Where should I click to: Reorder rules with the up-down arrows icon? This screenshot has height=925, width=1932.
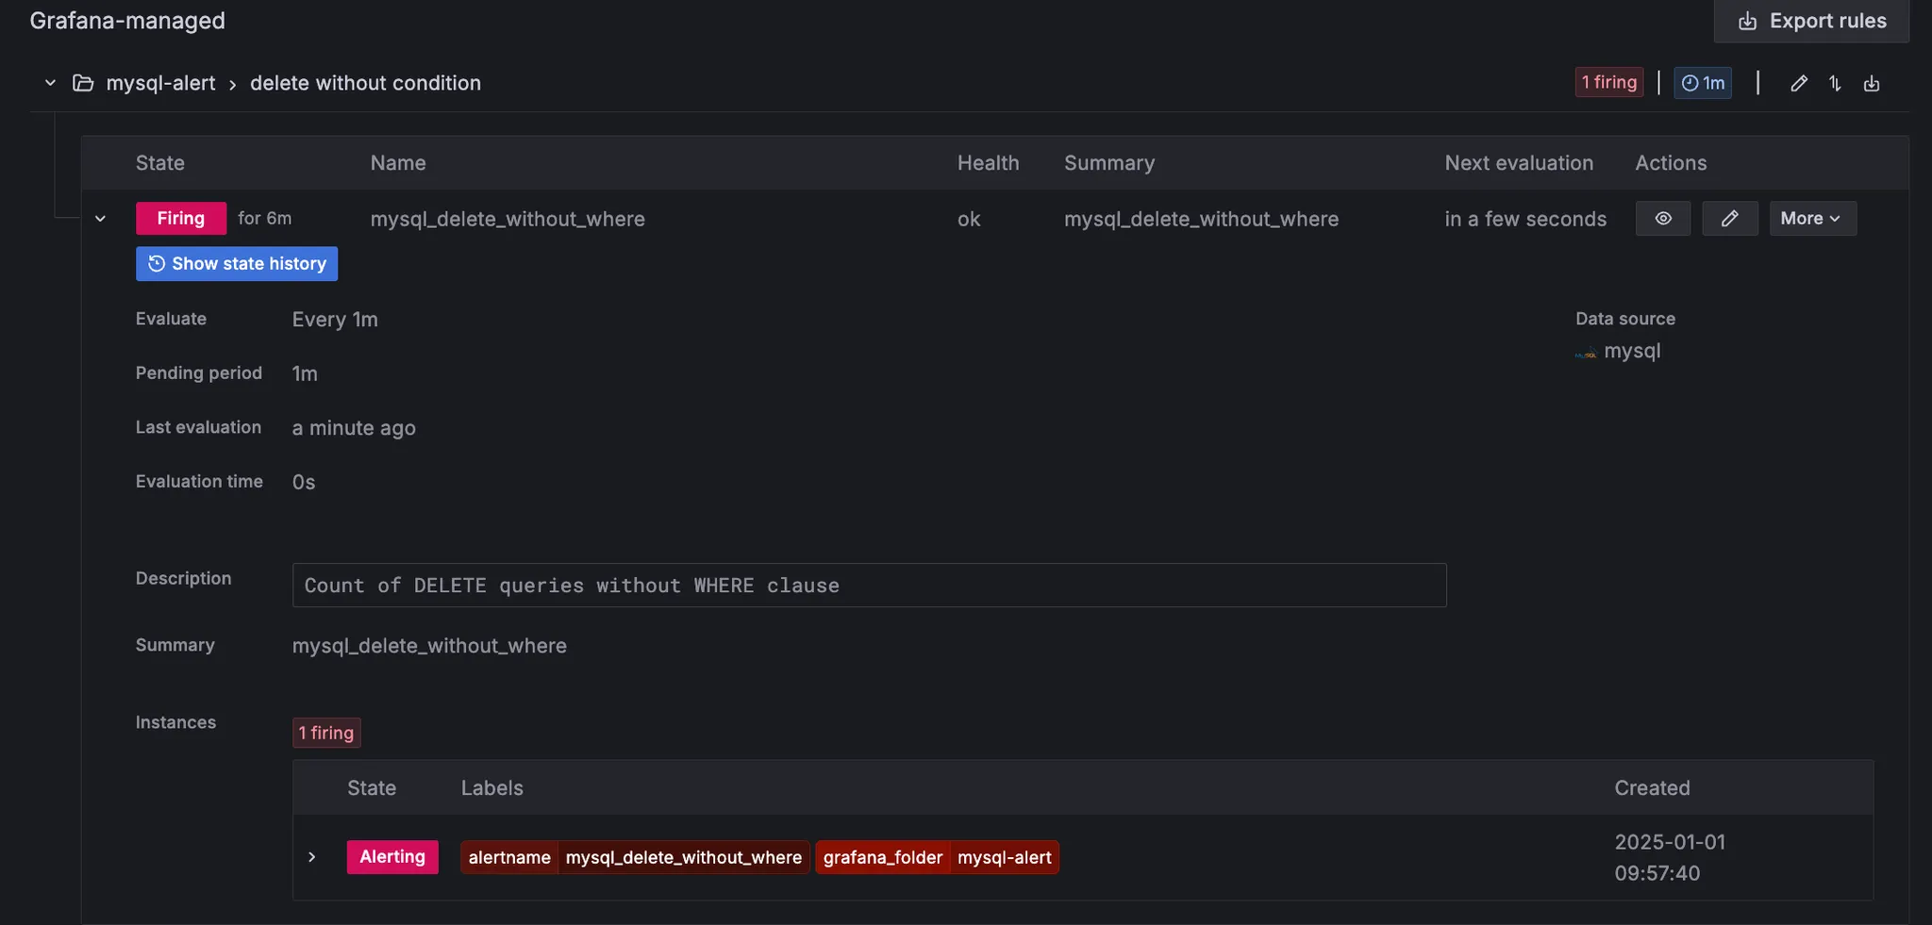tap(1835, 83)
